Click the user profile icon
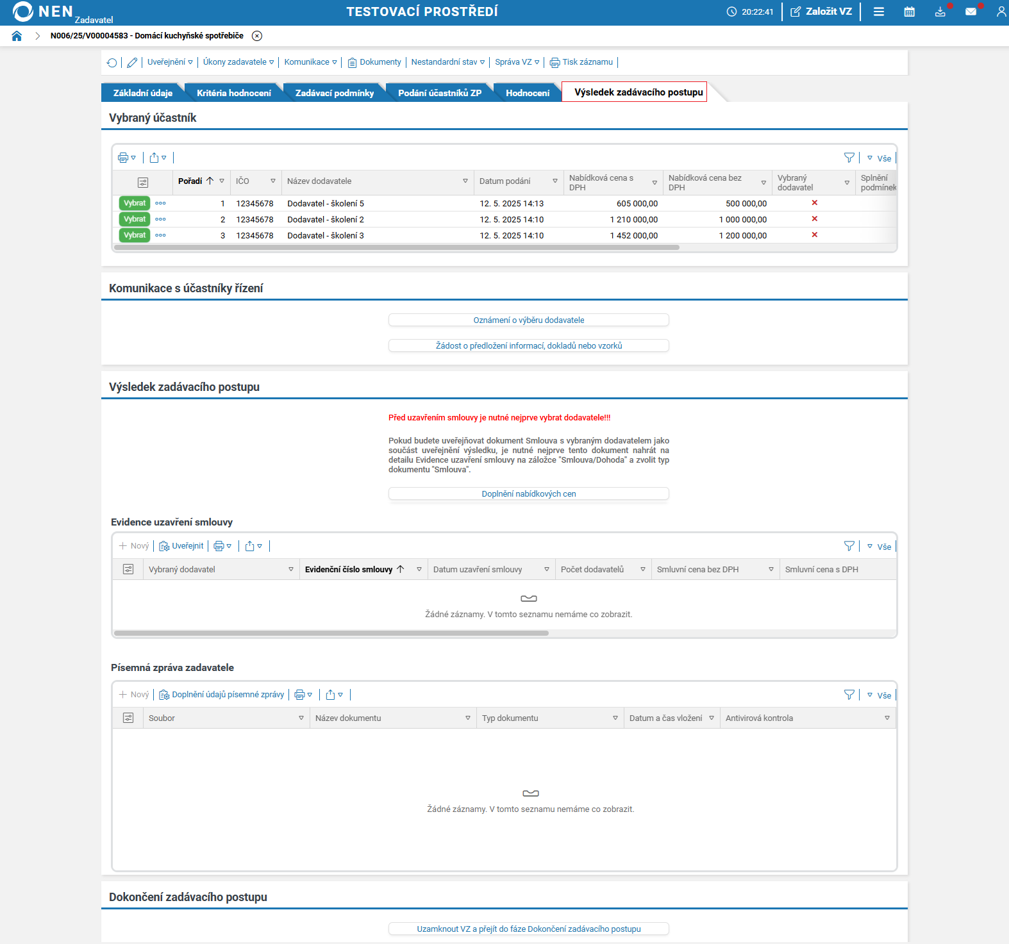Screen dimensions: 1009x944 [x=1001, y=12]
